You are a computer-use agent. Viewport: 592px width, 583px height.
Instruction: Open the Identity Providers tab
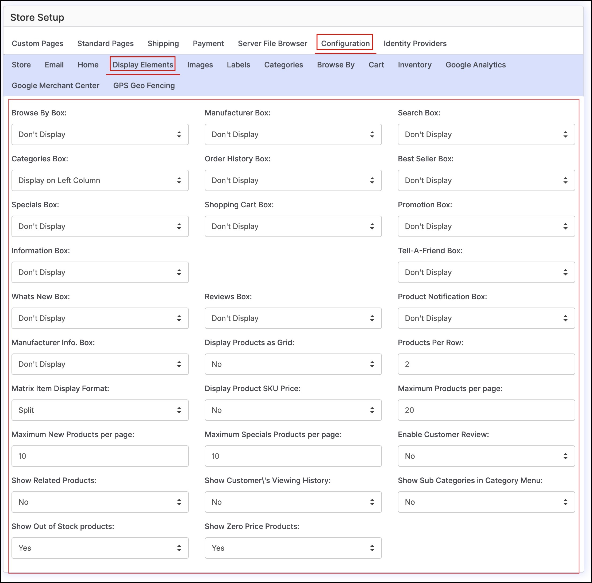coord(415,44)
